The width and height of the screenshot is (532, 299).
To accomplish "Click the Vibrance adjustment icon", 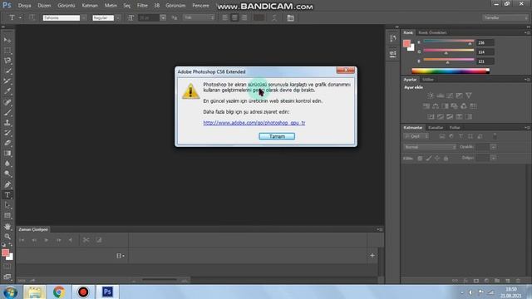I will pyautogui.click(x=469, y=96).
